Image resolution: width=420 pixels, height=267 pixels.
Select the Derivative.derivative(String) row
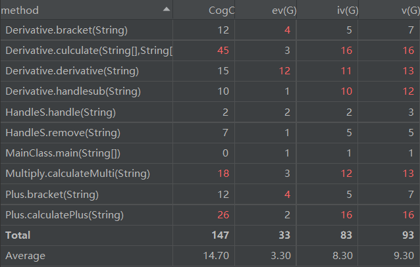pos(72,71)
